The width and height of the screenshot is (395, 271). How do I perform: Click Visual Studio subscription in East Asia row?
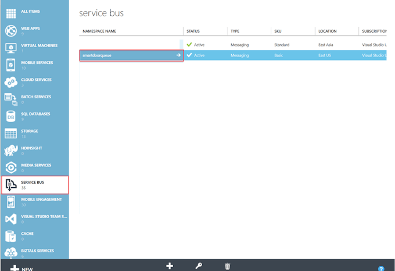374,45
